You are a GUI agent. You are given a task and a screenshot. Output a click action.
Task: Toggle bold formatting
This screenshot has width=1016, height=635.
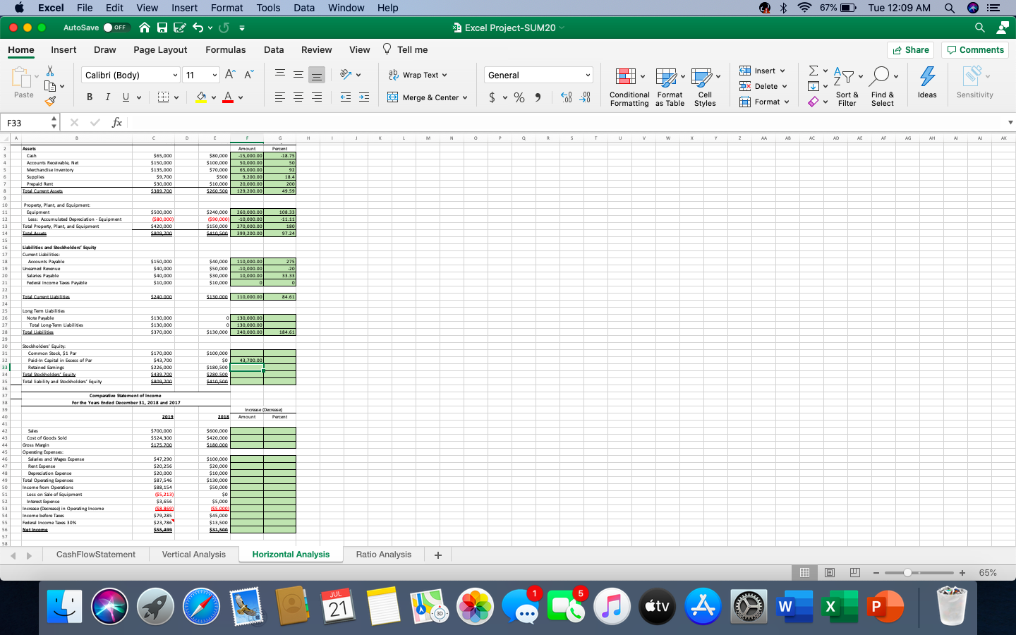[90, 97]
